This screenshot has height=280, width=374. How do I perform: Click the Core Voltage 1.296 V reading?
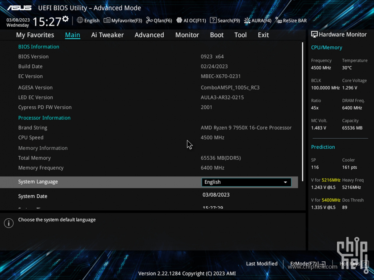(350, 88)
